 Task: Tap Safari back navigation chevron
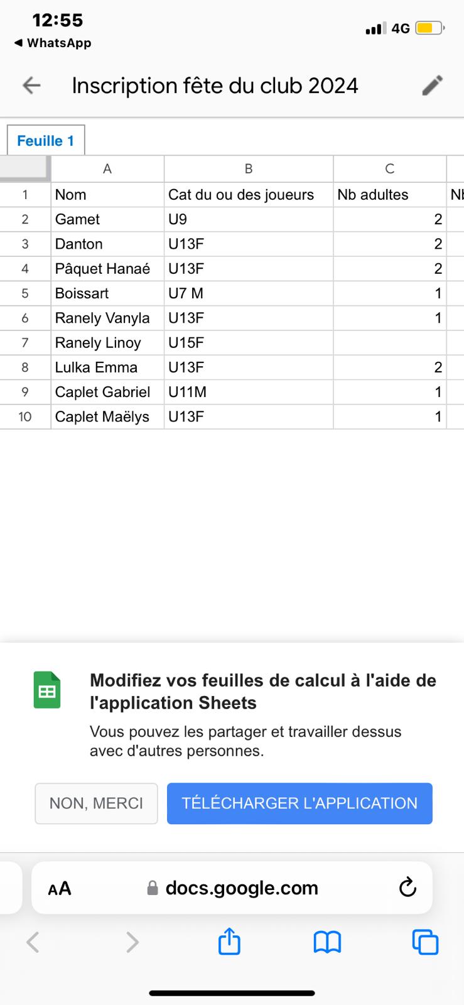[x=33, y=942]
